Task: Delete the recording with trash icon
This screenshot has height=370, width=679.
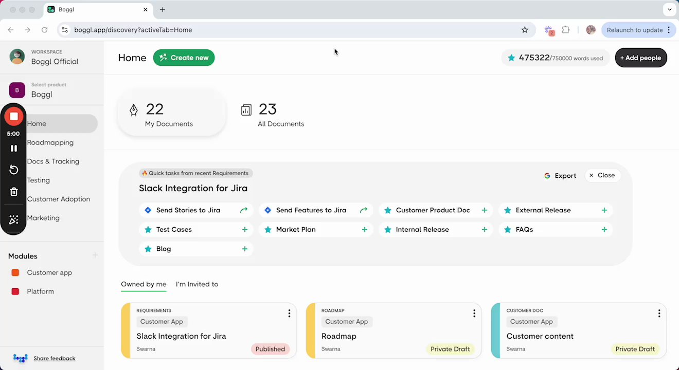Action: point(14,192)
